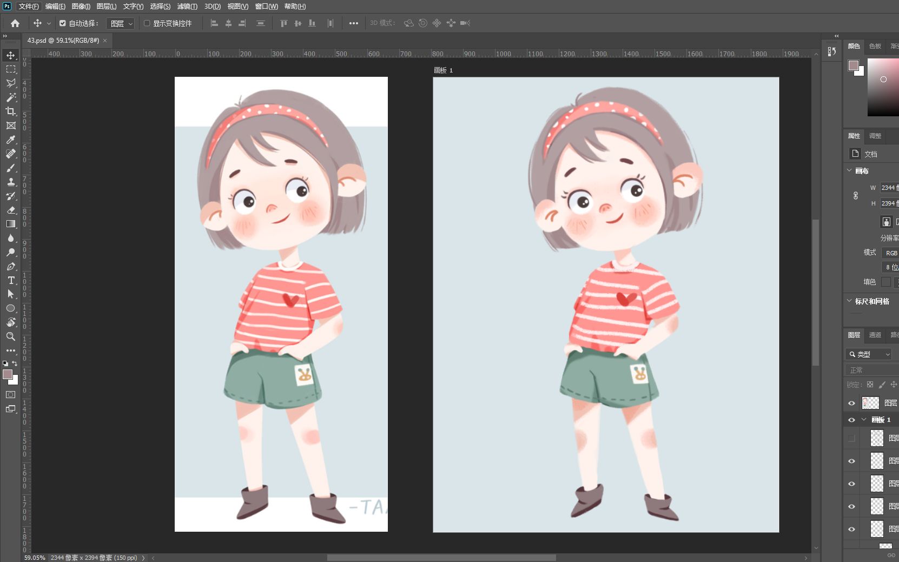
Task: Click portrait orientation button in properties
Action: 886,222
